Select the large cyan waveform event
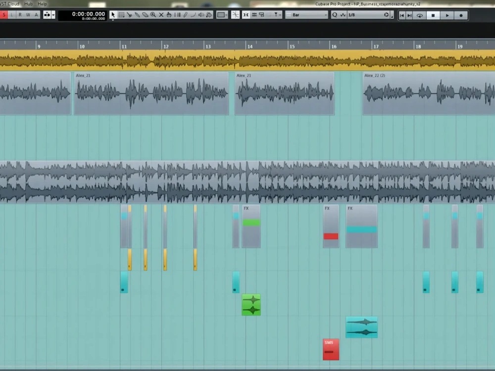 pyautogui.click(x=361, y=327)
